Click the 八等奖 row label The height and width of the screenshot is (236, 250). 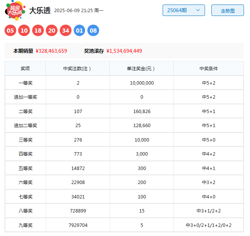25,211
